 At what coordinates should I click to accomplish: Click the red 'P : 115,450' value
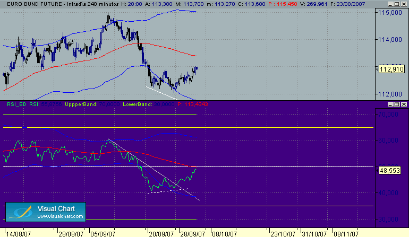pyautogui.click(x=283, y=4)
